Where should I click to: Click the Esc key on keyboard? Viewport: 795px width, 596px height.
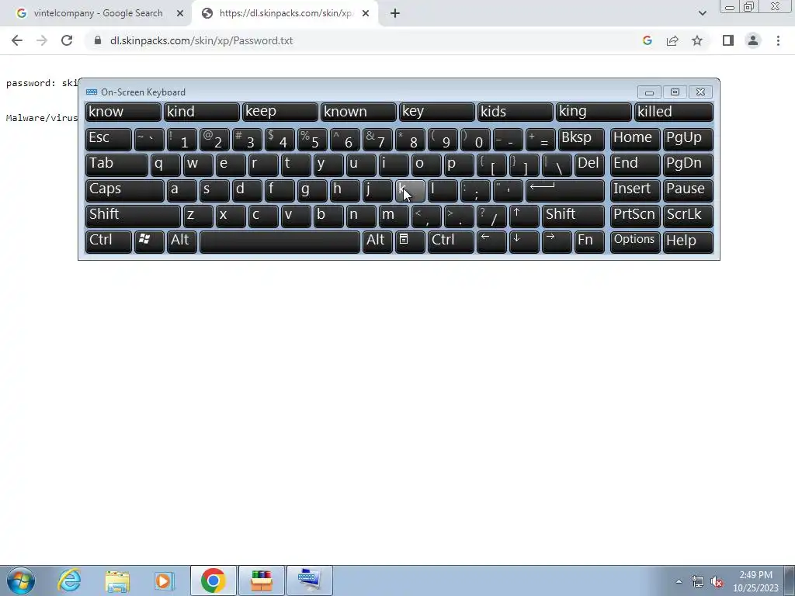(109, 139)
